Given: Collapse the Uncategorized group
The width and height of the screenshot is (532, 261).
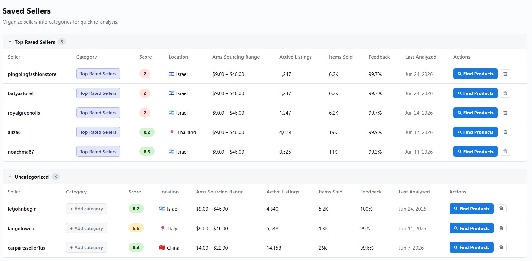Looking at the screenshot, I should tap(10, 177).
